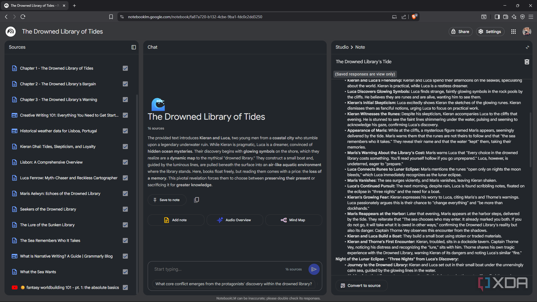Click the document icon for Chapter 1 source
This screenshot has width=537, height=302.
[x=15, y=68]
